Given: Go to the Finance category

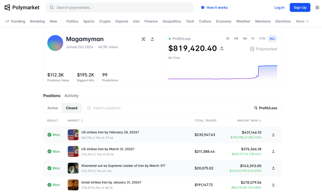Looking at the screenshot, I should (151, 21).
